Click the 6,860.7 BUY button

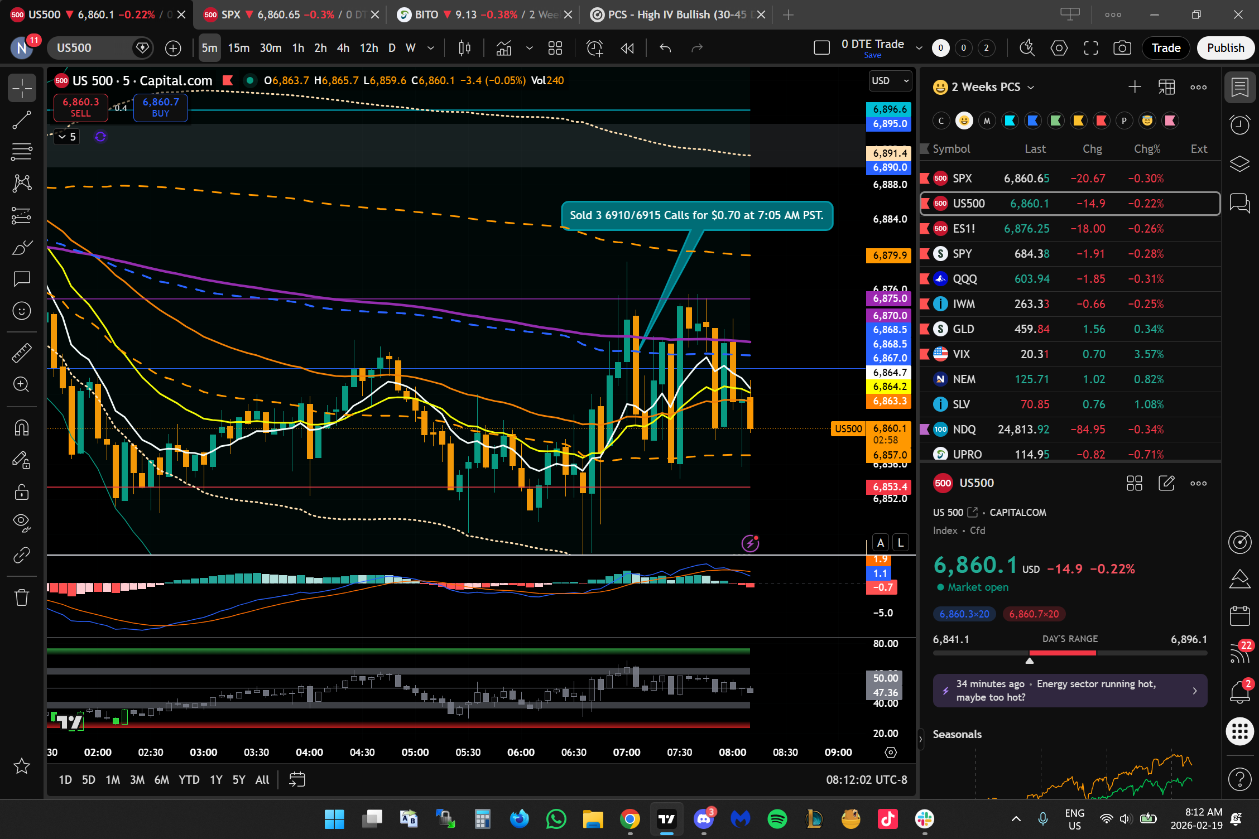(x=161, y=107)
